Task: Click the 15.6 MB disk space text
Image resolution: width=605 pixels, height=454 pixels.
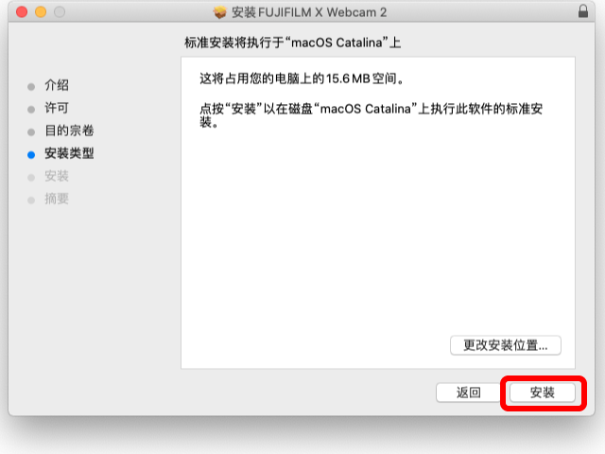Action: coord(348,79)
